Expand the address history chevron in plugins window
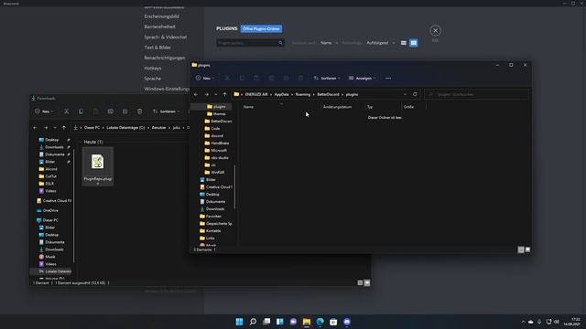586x329 pixels. click(405, 94)
